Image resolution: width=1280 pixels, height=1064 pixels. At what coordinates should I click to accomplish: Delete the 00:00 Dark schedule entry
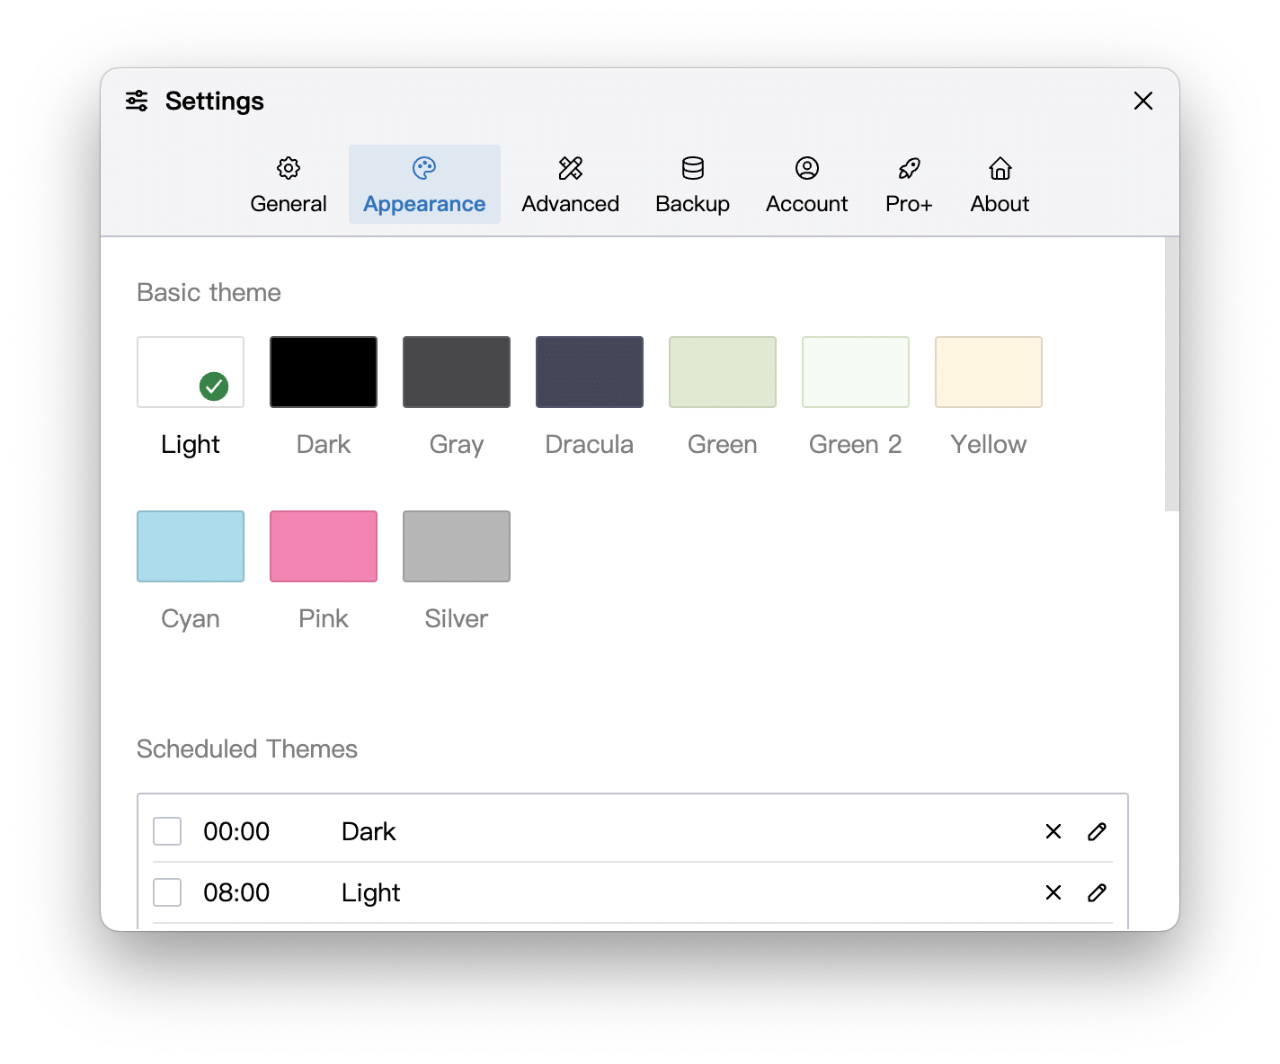coord(1053,831)
